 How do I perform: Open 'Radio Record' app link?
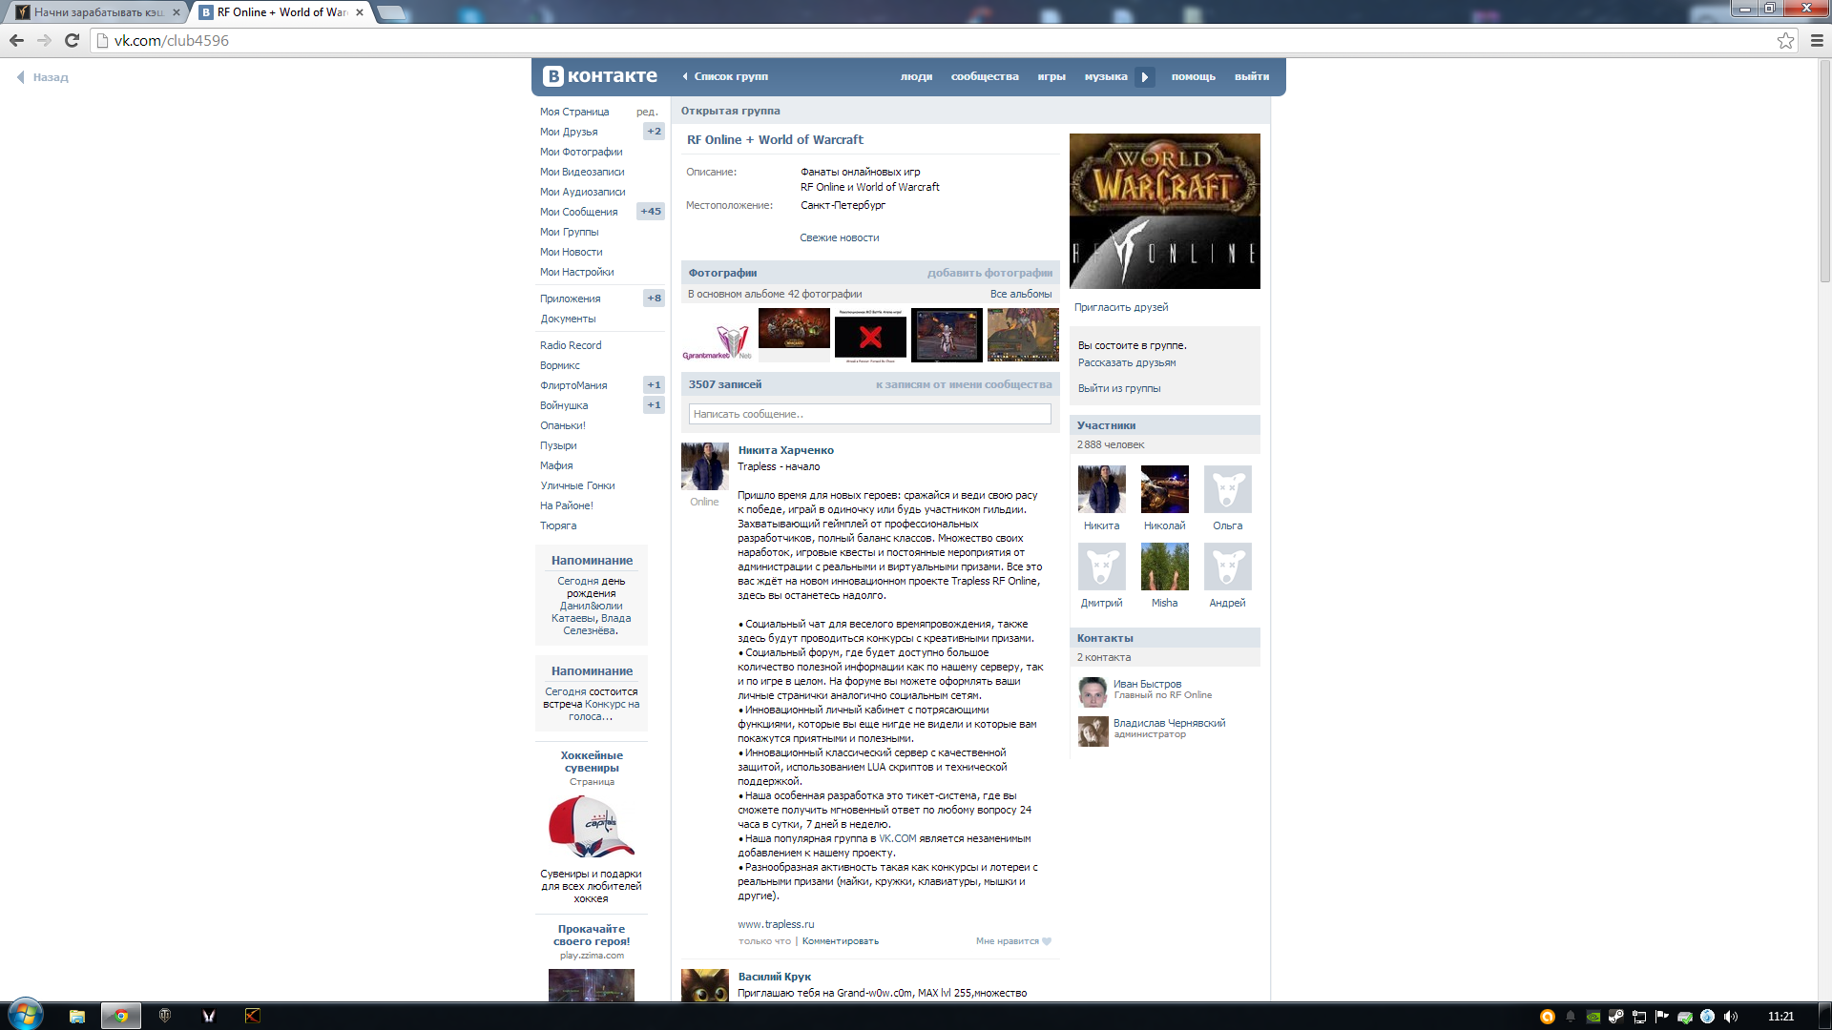tap(571, 345)
